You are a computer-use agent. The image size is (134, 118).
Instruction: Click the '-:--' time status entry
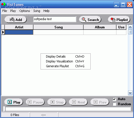pos(43,115)
